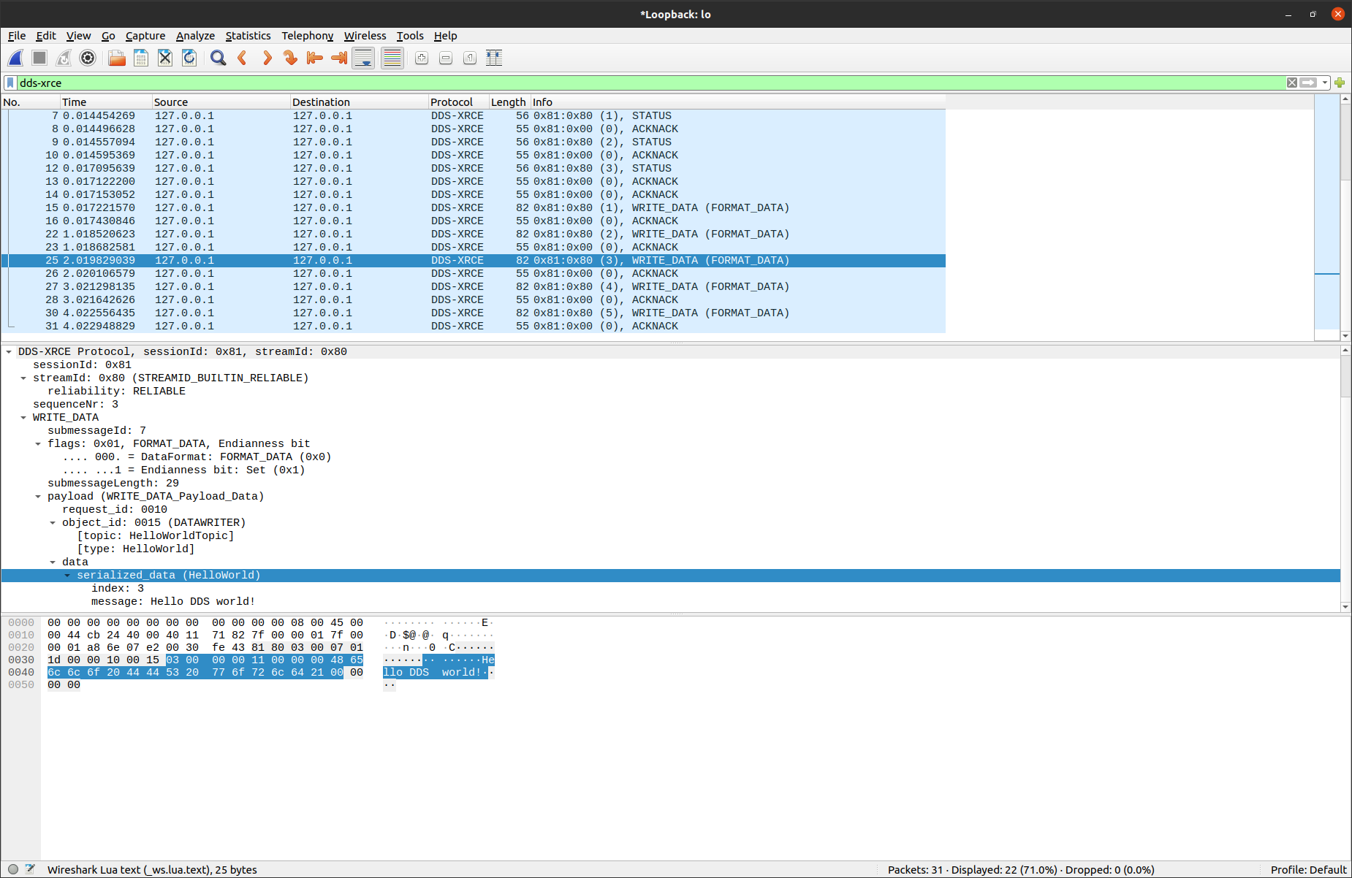The width and height of the screenshot is (1352, 878).
Task: Collapse the WRITE_DATA tree node
Action: [x=23, y=418]
